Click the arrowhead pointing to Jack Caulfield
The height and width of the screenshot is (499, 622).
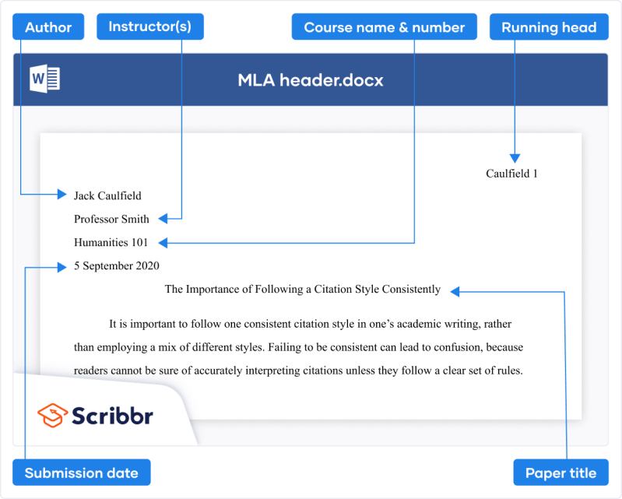[61, 195]
